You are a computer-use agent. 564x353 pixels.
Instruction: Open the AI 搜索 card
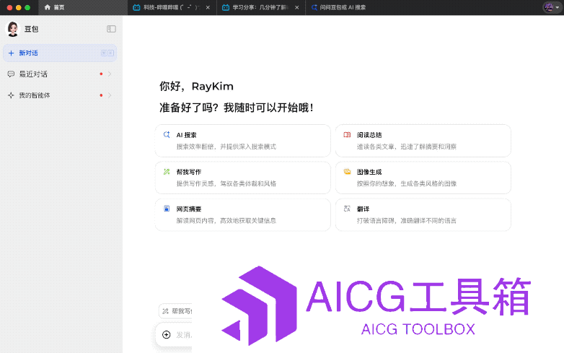pyautogui.click(x=243, y=141)
